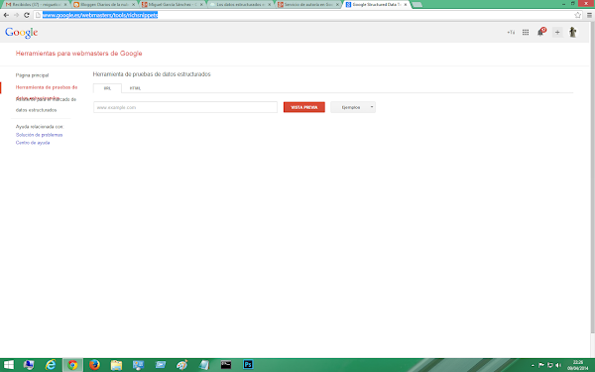Open the blue window icon left of Paint
Image resolution: width=595 pixels, height=372 pixels.
pyautogui.click(x=160, y=365)
